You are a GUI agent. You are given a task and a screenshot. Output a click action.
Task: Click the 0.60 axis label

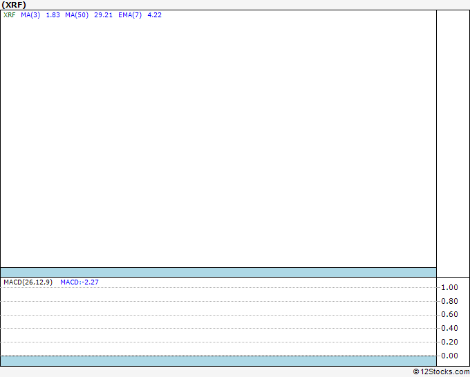coord(449,314)
